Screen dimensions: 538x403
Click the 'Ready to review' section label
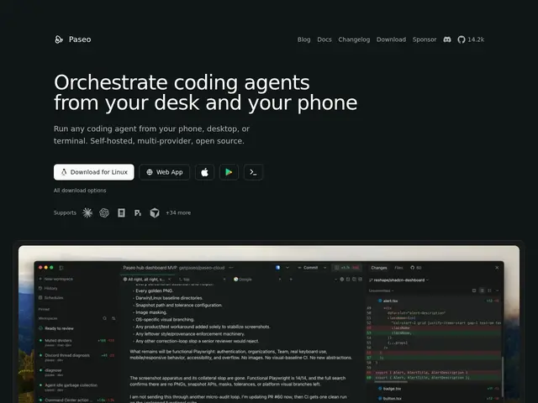pyautogui.click(x=59, y=328)
